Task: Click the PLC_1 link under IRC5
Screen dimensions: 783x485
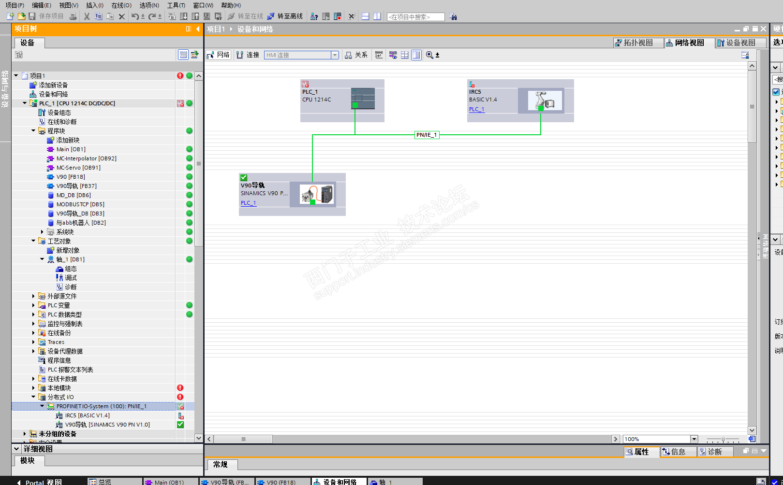Action: pyautogui.click(x=476, y=109)
